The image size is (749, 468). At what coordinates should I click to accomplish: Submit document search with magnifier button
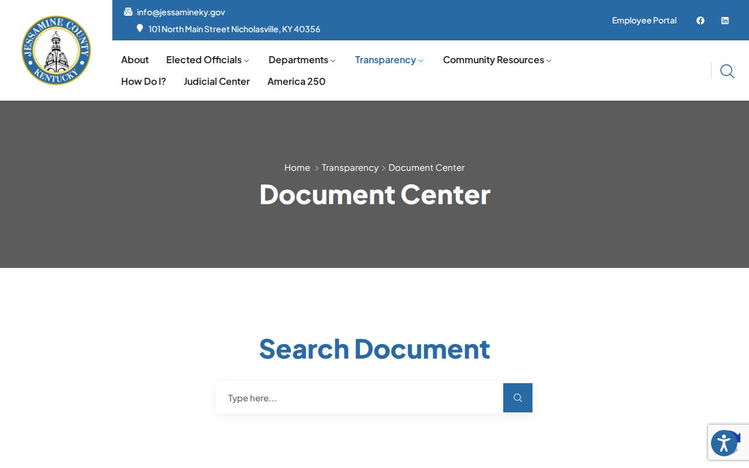tap(518, 398)
